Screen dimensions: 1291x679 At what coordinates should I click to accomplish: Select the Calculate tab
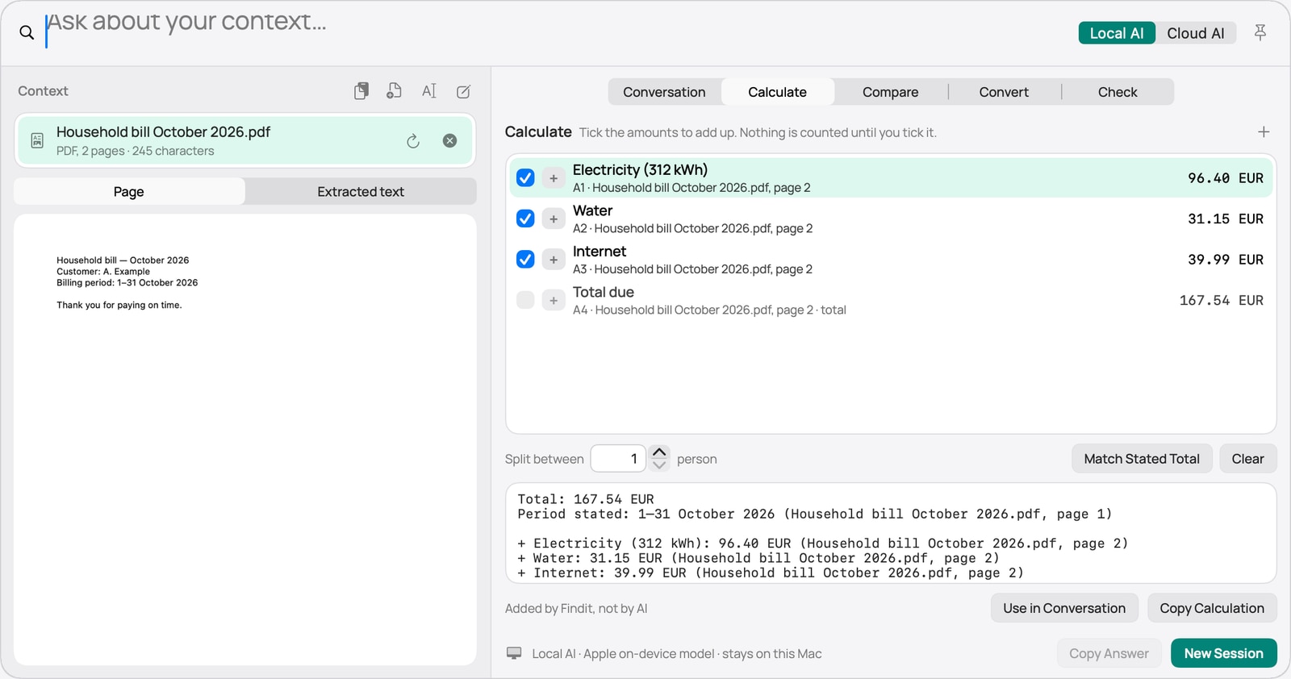click(x=777, y=92)
